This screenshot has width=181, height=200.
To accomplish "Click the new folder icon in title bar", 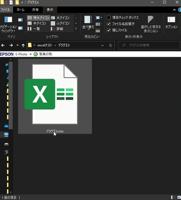I will coord(17,2).
